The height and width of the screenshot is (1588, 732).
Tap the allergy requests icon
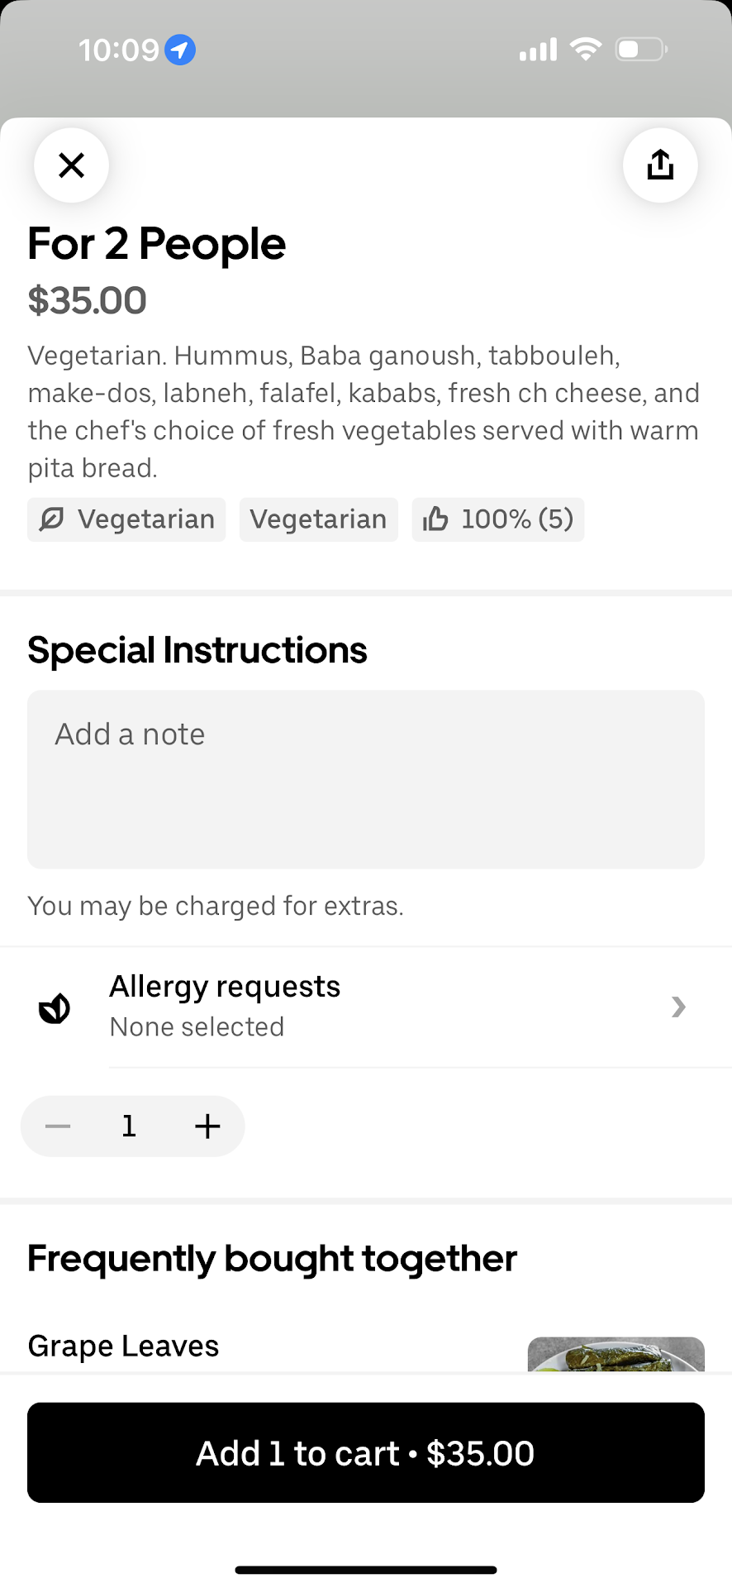pyautogui.click(x=55, y=1007)
